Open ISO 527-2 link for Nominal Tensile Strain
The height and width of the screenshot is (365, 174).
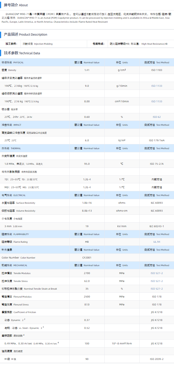pos(157,289)
